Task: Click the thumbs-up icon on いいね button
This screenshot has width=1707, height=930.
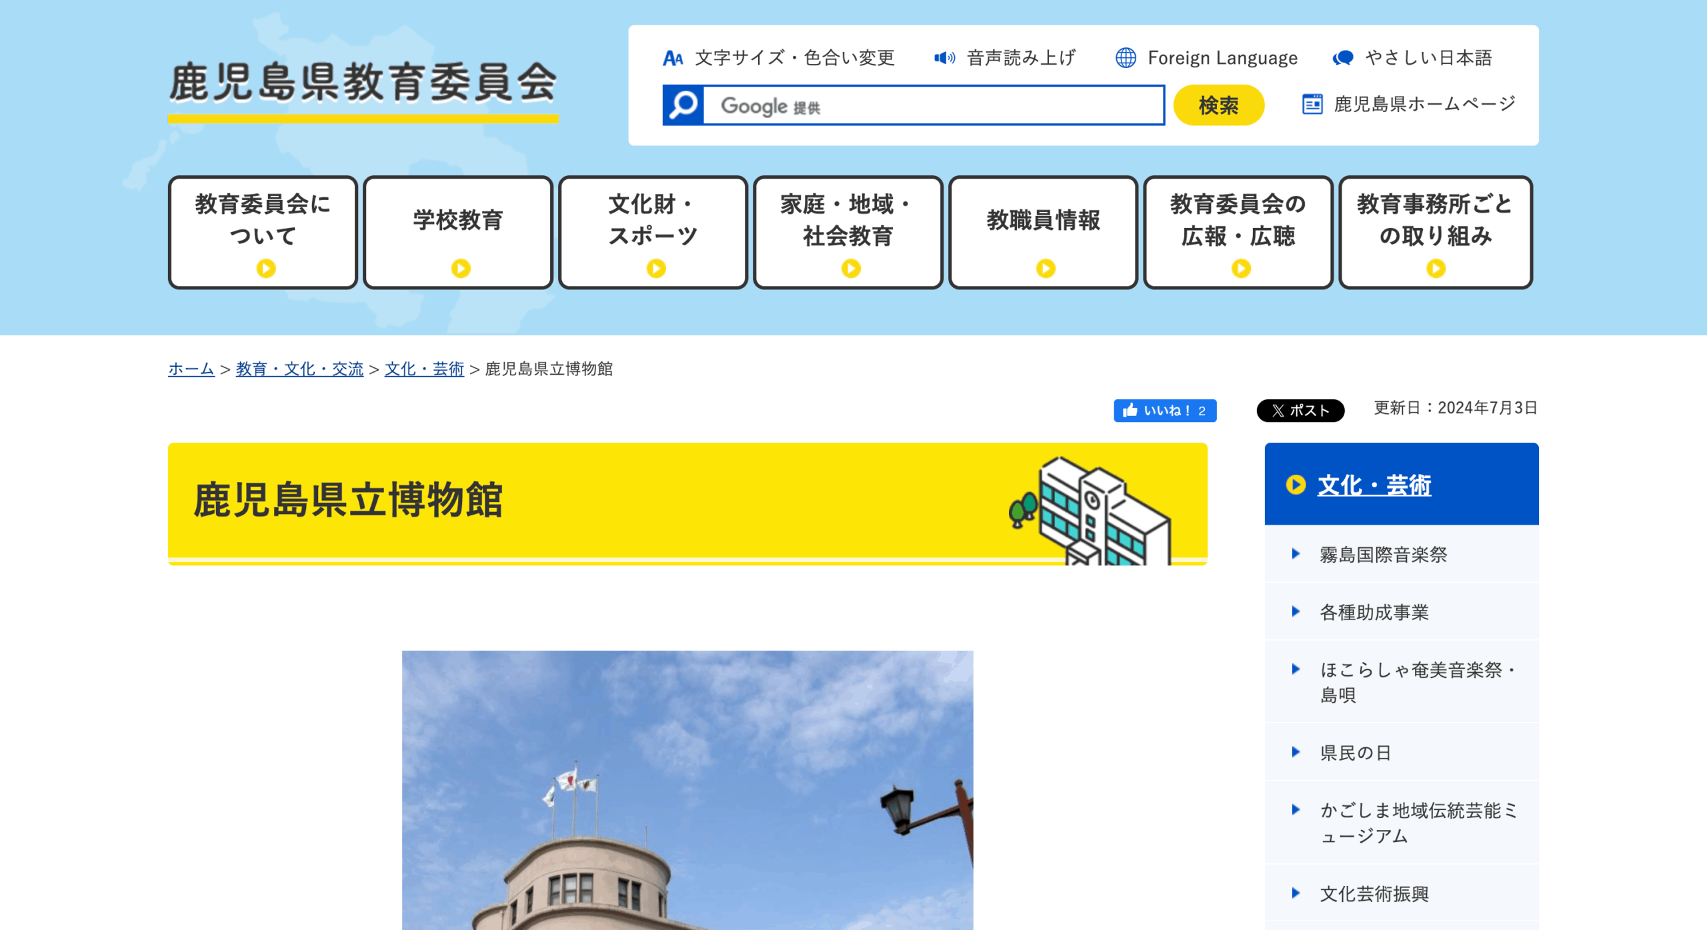Action: (x=1130, y=410)
